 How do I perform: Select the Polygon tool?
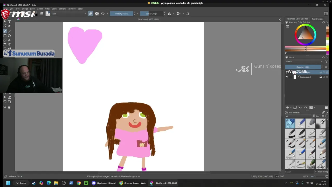click(x=5, y=40)
